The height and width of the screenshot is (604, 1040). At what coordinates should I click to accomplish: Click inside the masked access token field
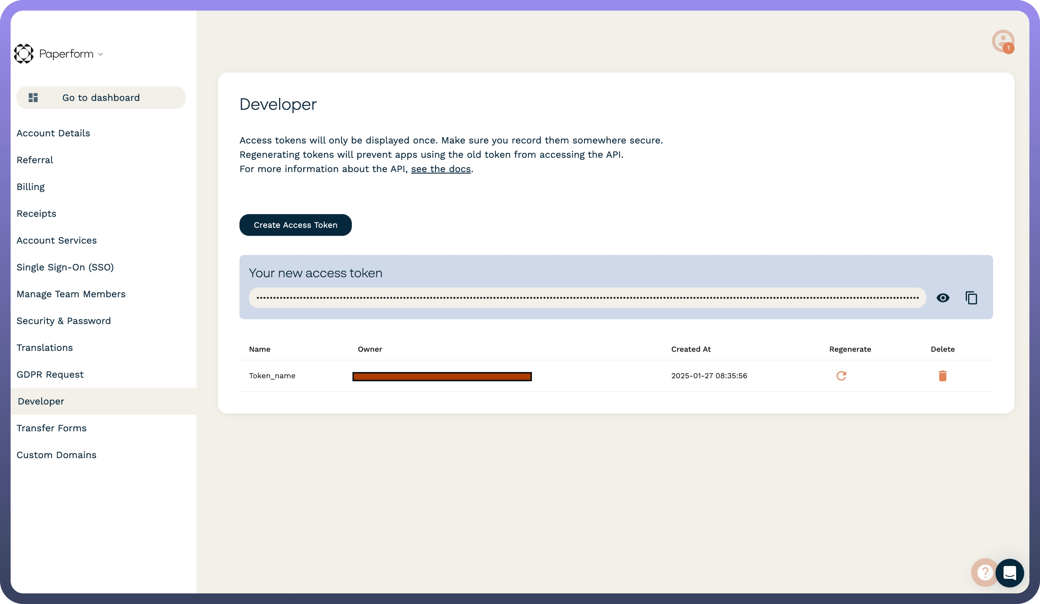(587, 297)
